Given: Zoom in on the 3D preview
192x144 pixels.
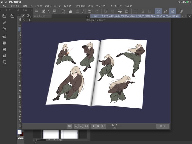Looking at the screenshot, I should click(x=81, y=126).
